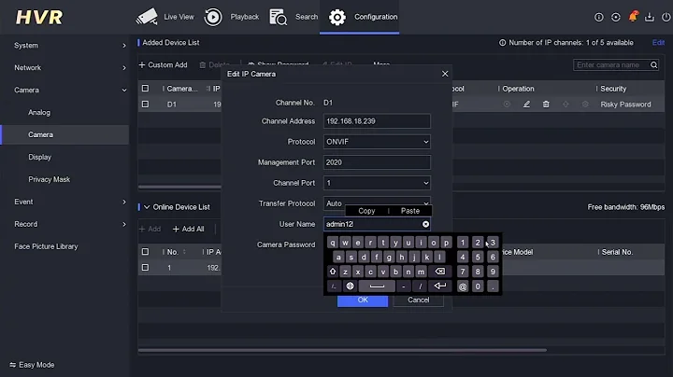Expand the Record menu
This screenshot has width=673, height=377.
point(64,224)
